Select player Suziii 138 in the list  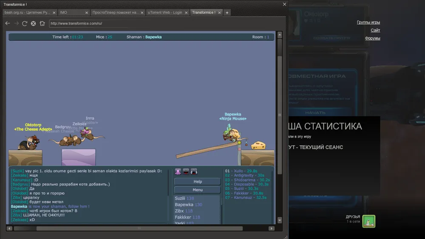coord(184,198)
